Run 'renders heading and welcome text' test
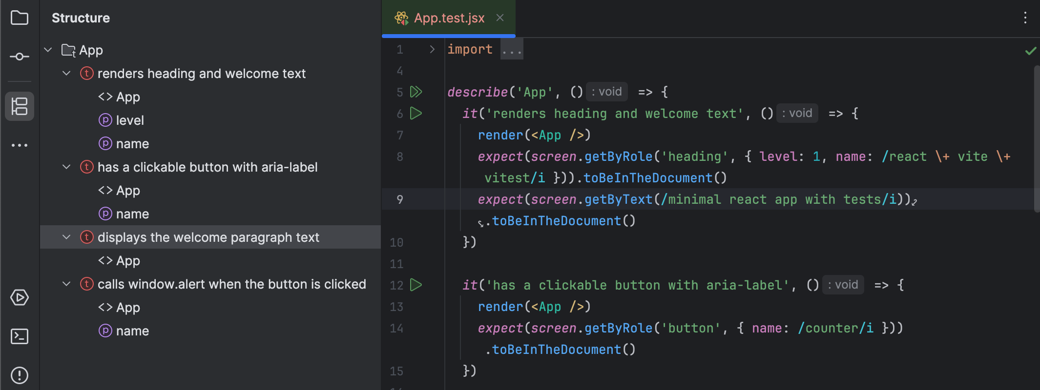 [x=416, y=113]
